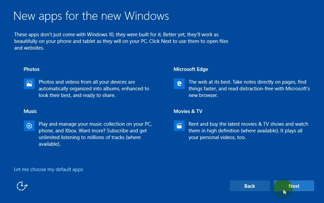Viewport: 324px width, 203px height.
Task: Open the Ease of Access icon
Action: click(22, 186)
